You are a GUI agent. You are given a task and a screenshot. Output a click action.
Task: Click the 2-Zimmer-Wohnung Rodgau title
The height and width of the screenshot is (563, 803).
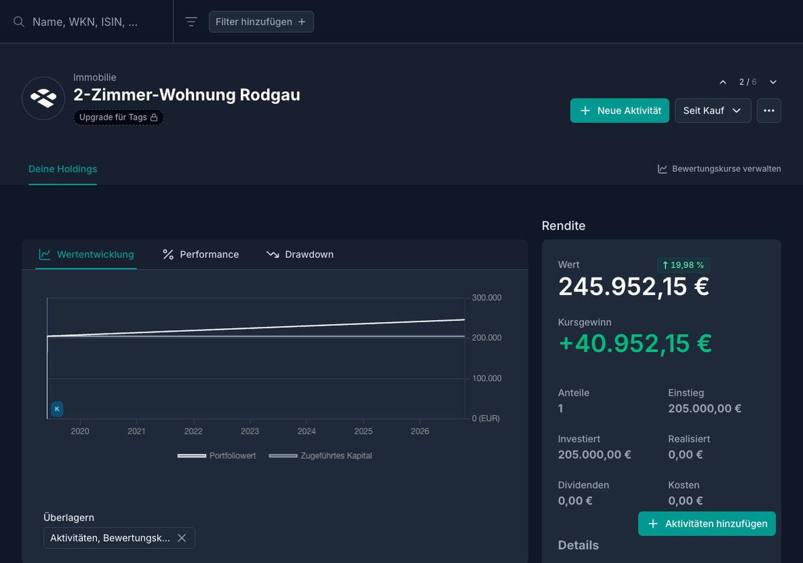pos(187,95)
